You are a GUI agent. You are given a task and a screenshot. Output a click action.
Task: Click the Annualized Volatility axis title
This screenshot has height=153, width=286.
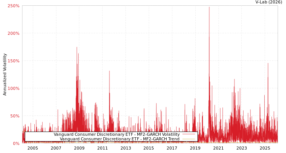(5, 75)
